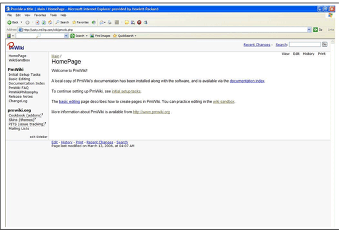Image resolution: width=339 pixels, height=233 pixels.
Task: Open ChangeLog sidebar link
Action: point(18,100)
